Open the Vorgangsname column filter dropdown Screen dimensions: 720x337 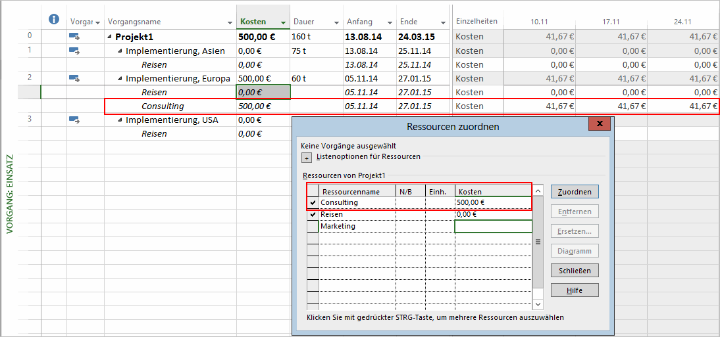coord(230,23)
